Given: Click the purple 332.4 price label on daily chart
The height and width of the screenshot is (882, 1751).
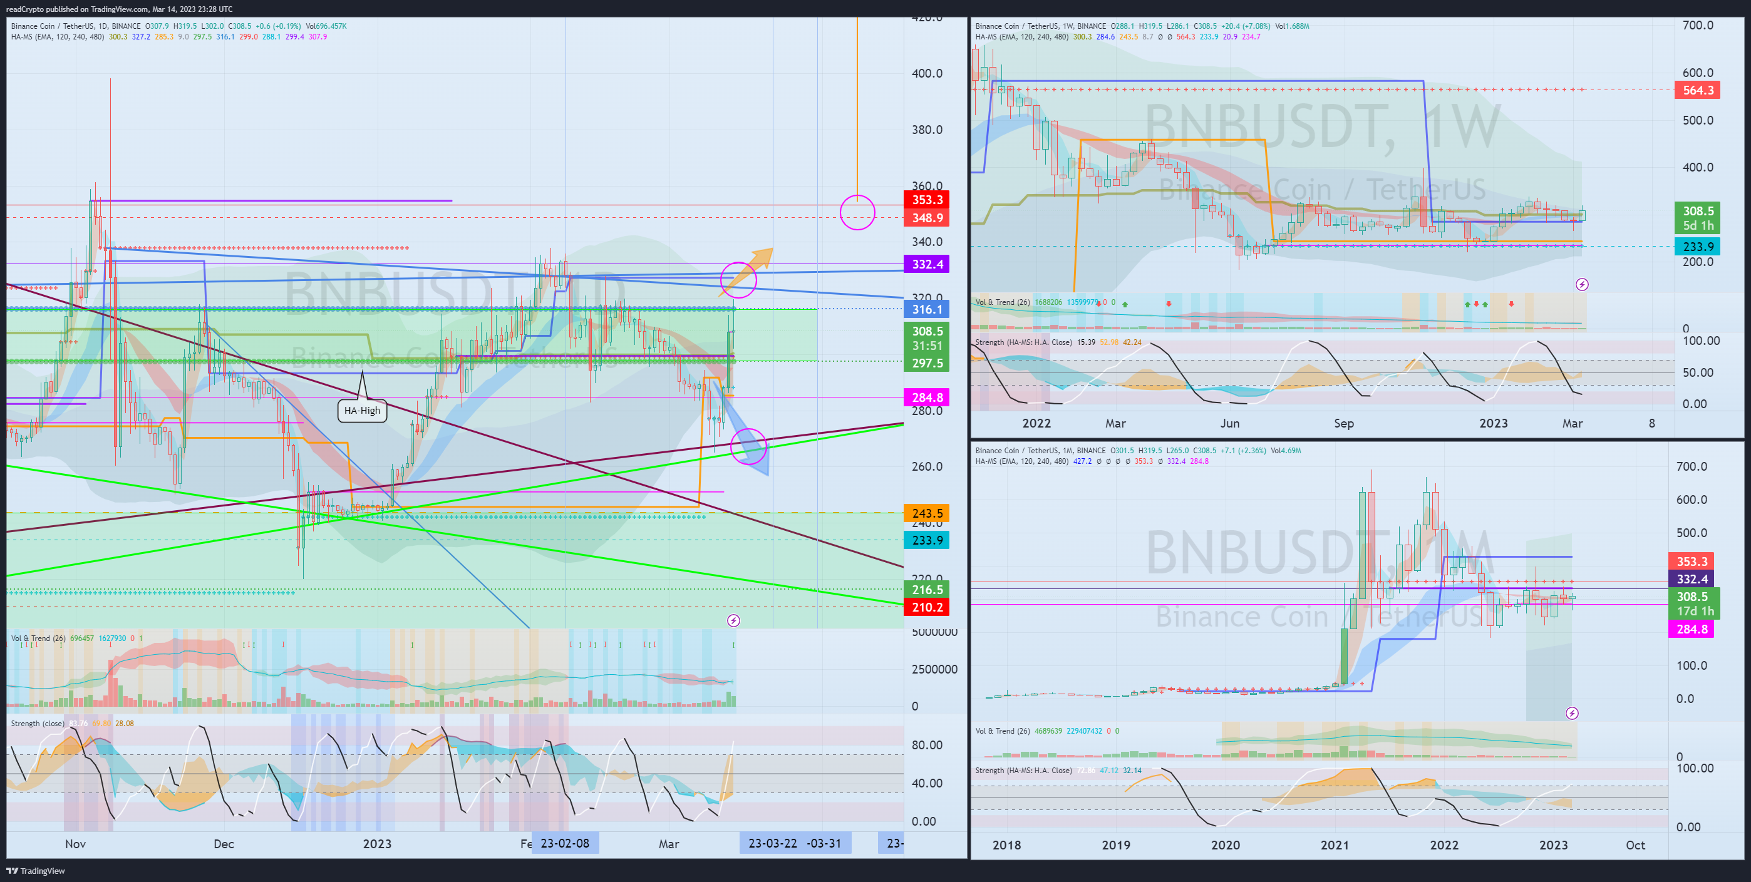Looking at the screenshot, I should point(926,264).
